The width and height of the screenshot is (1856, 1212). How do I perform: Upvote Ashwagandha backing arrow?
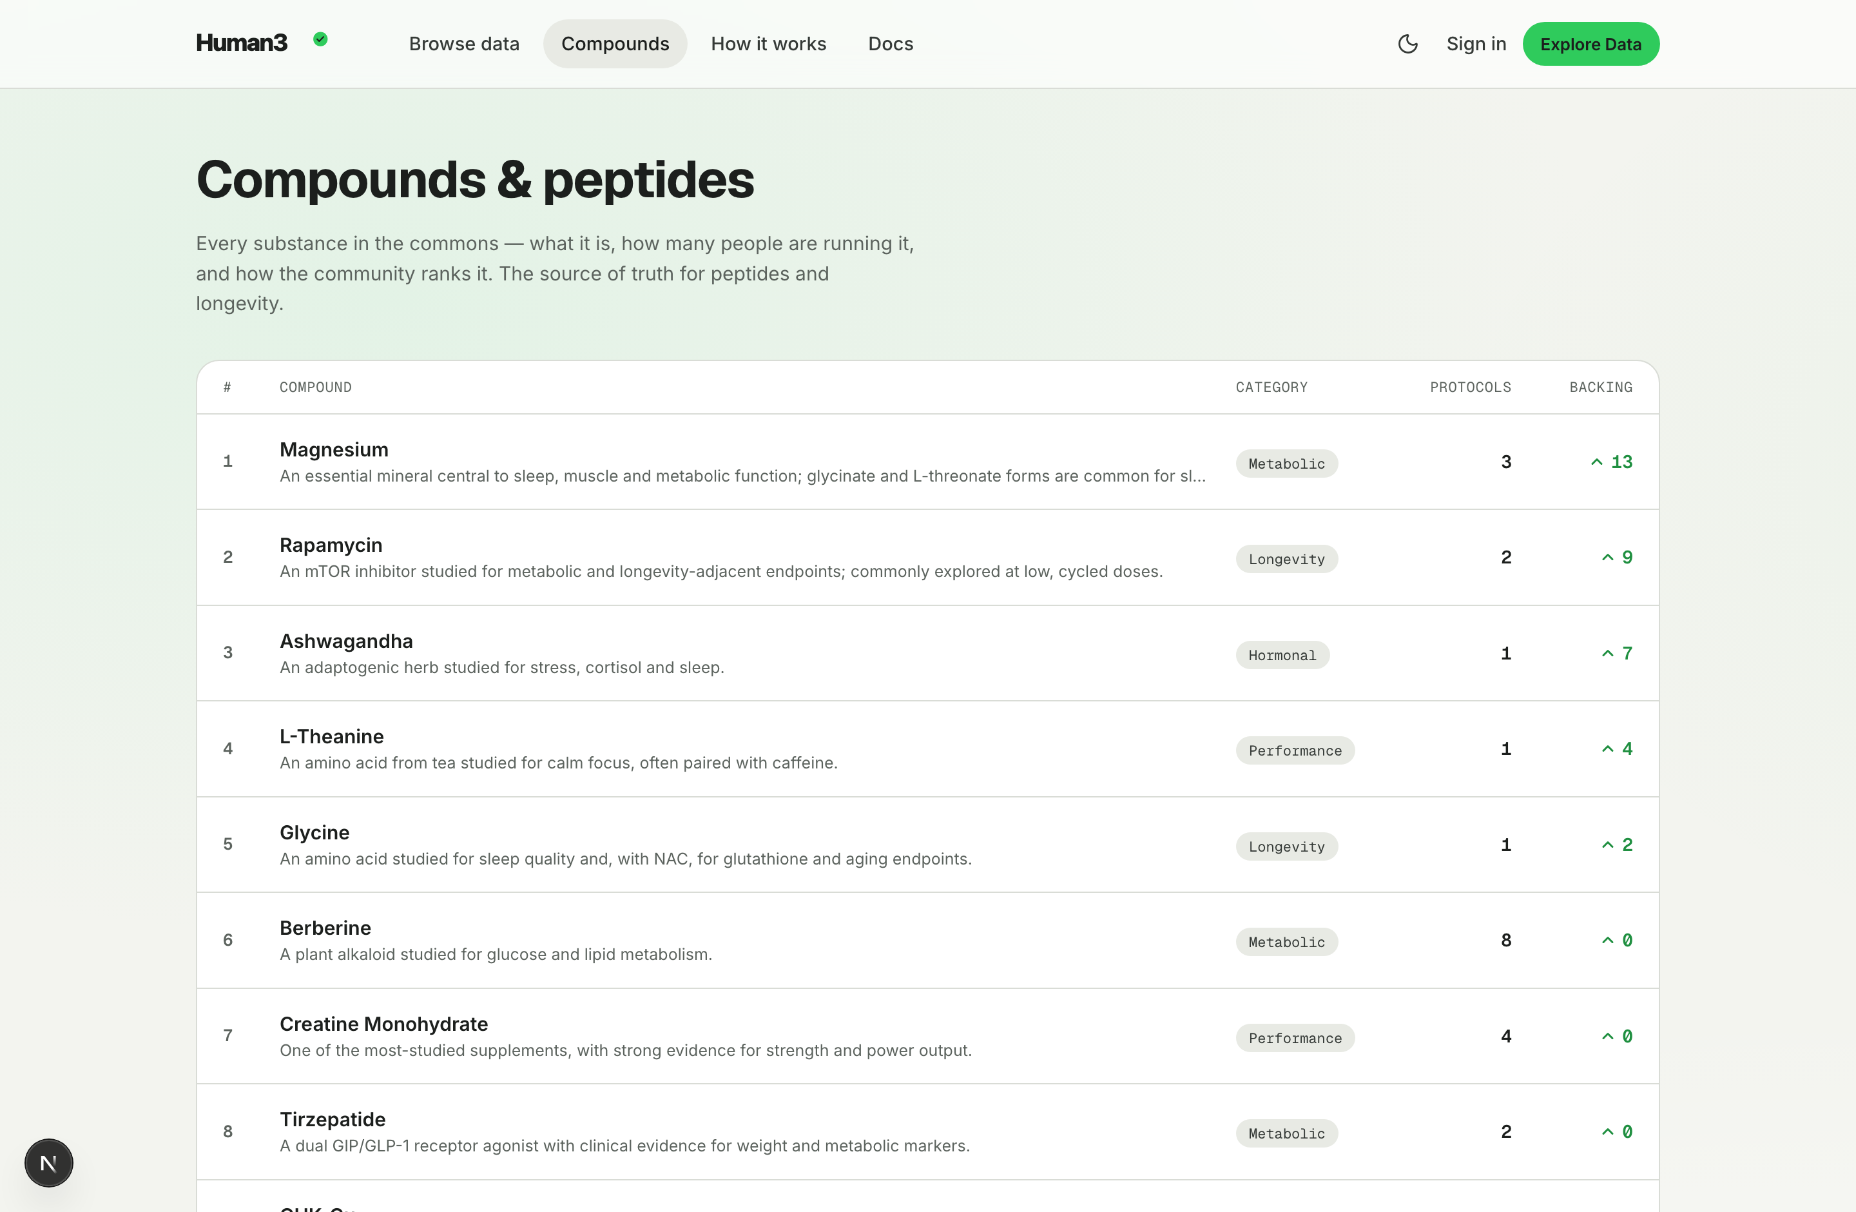tap(1607, 654)
